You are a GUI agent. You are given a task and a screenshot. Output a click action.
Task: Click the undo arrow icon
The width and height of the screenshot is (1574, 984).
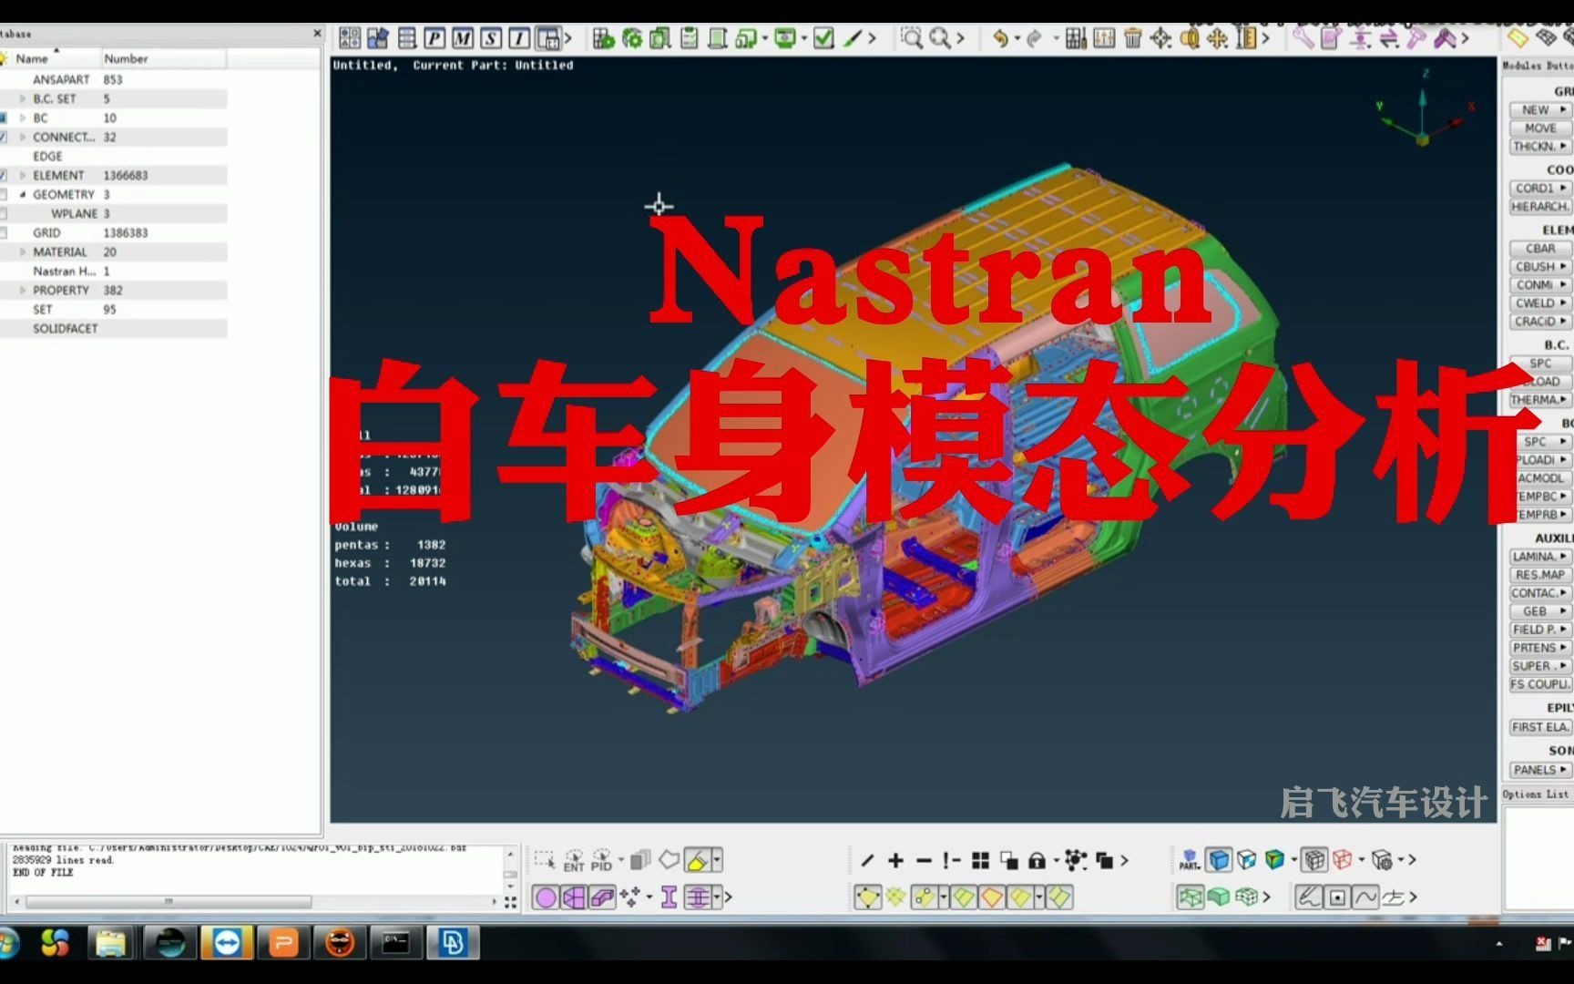[x=1000, y=39]
